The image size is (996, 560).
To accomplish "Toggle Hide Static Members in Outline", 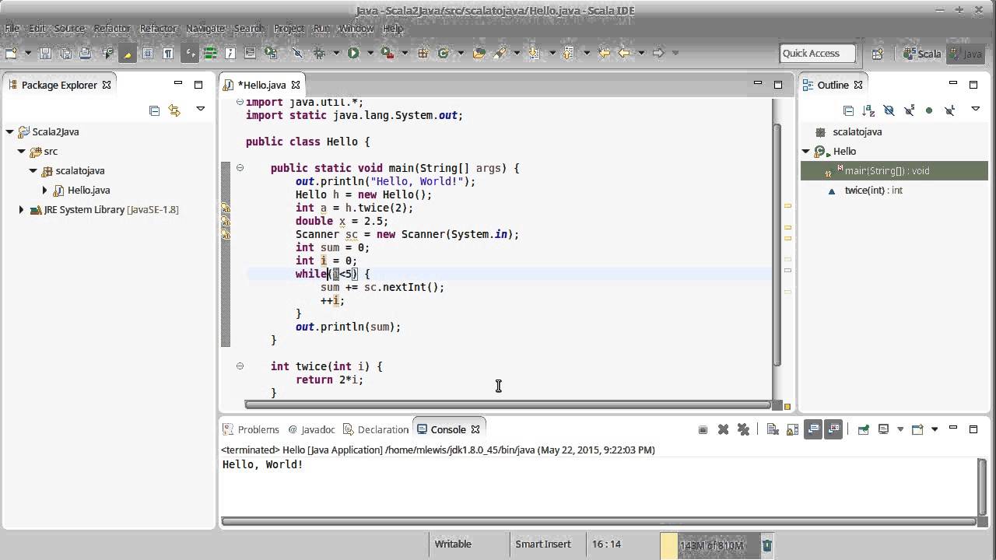I will point(909,110).
